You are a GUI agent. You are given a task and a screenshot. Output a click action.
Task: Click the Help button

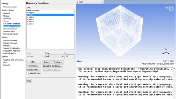click(x=29, y=81)
